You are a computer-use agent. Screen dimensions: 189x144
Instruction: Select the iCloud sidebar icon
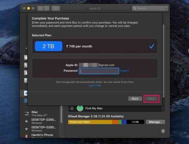pos(26,93)
